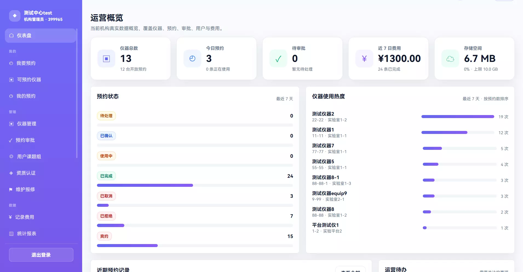Click the 测试中心test logo icon
The image size is (523, 272).
pos(15,16)
